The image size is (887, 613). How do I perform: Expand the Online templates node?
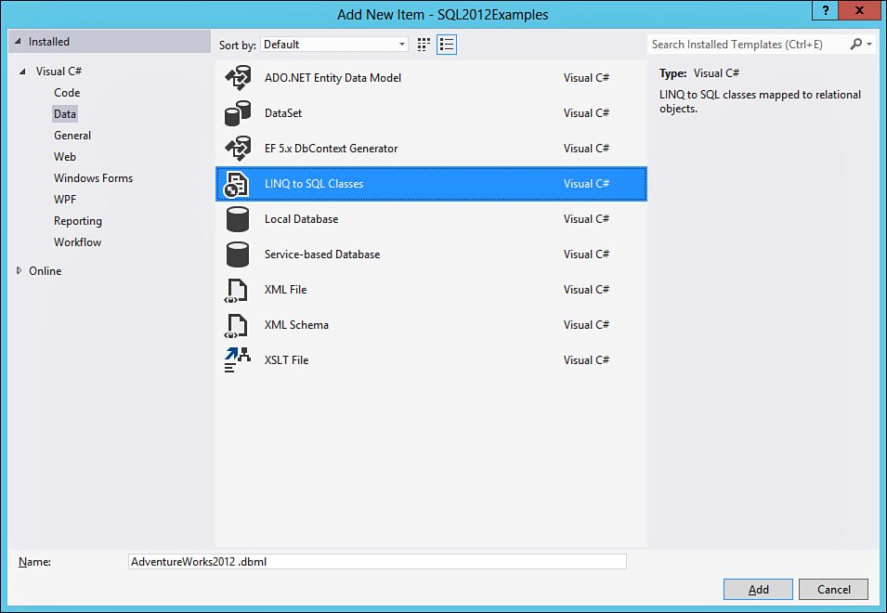pos(20,271)
